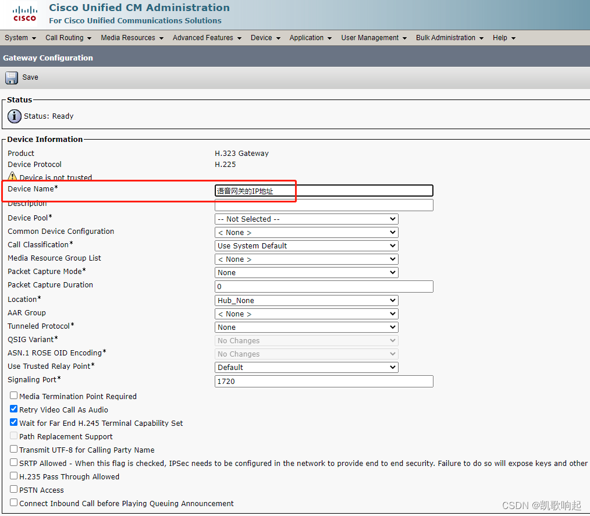The height and width of the screenshot is (516, 590).
Task: Click the Status info icon
Action: coord(14,116)
